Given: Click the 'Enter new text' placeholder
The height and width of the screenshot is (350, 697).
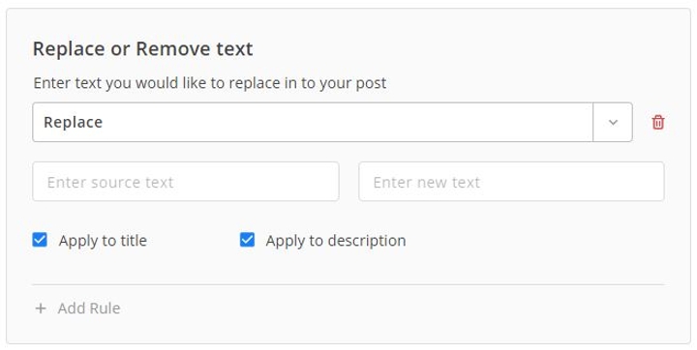Looking at the screenshot, I should click(x=426, y=182).
